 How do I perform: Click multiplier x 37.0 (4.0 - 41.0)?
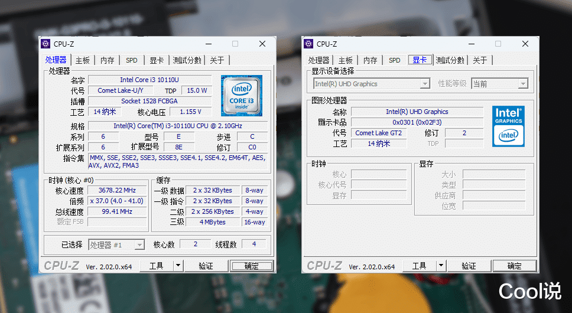coord(117,201)
